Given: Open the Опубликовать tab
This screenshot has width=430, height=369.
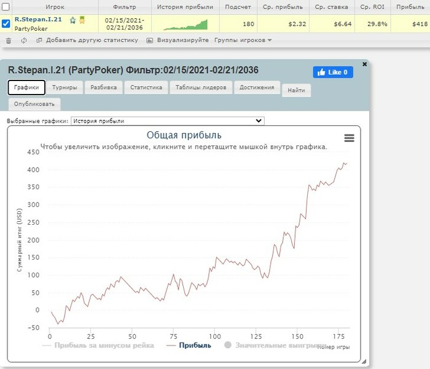Looking at the screenshot, I should (34, 104).
